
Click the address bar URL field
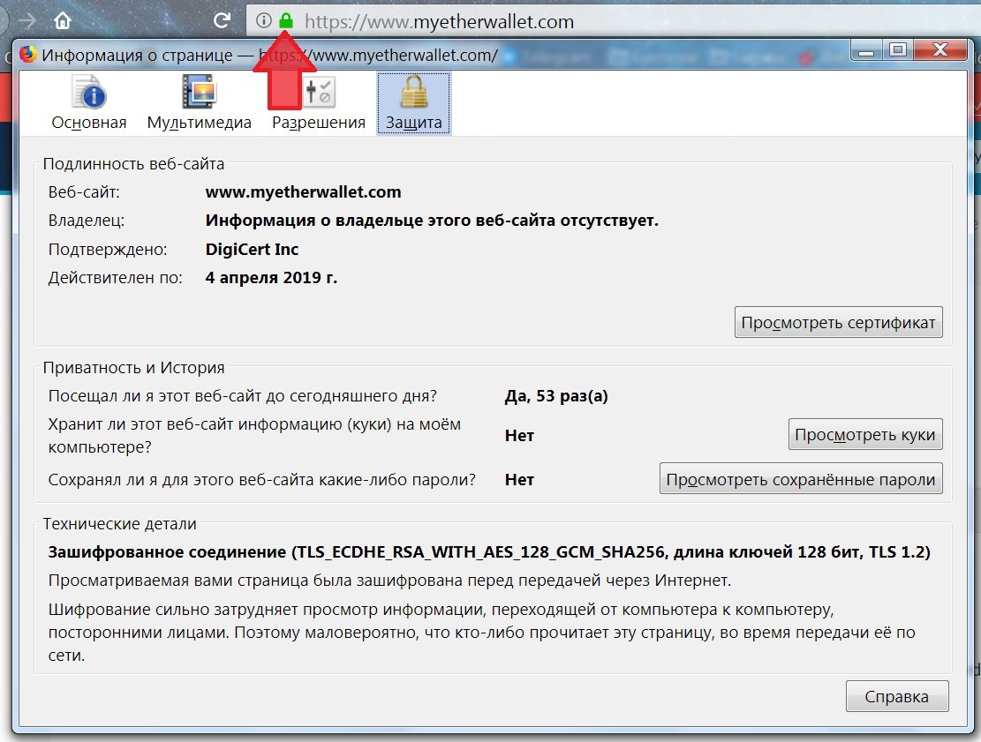613,21
